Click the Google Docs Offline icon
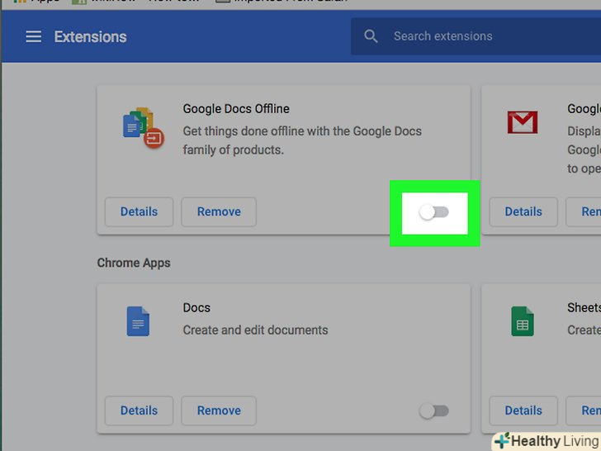 [x=144, y=128]
